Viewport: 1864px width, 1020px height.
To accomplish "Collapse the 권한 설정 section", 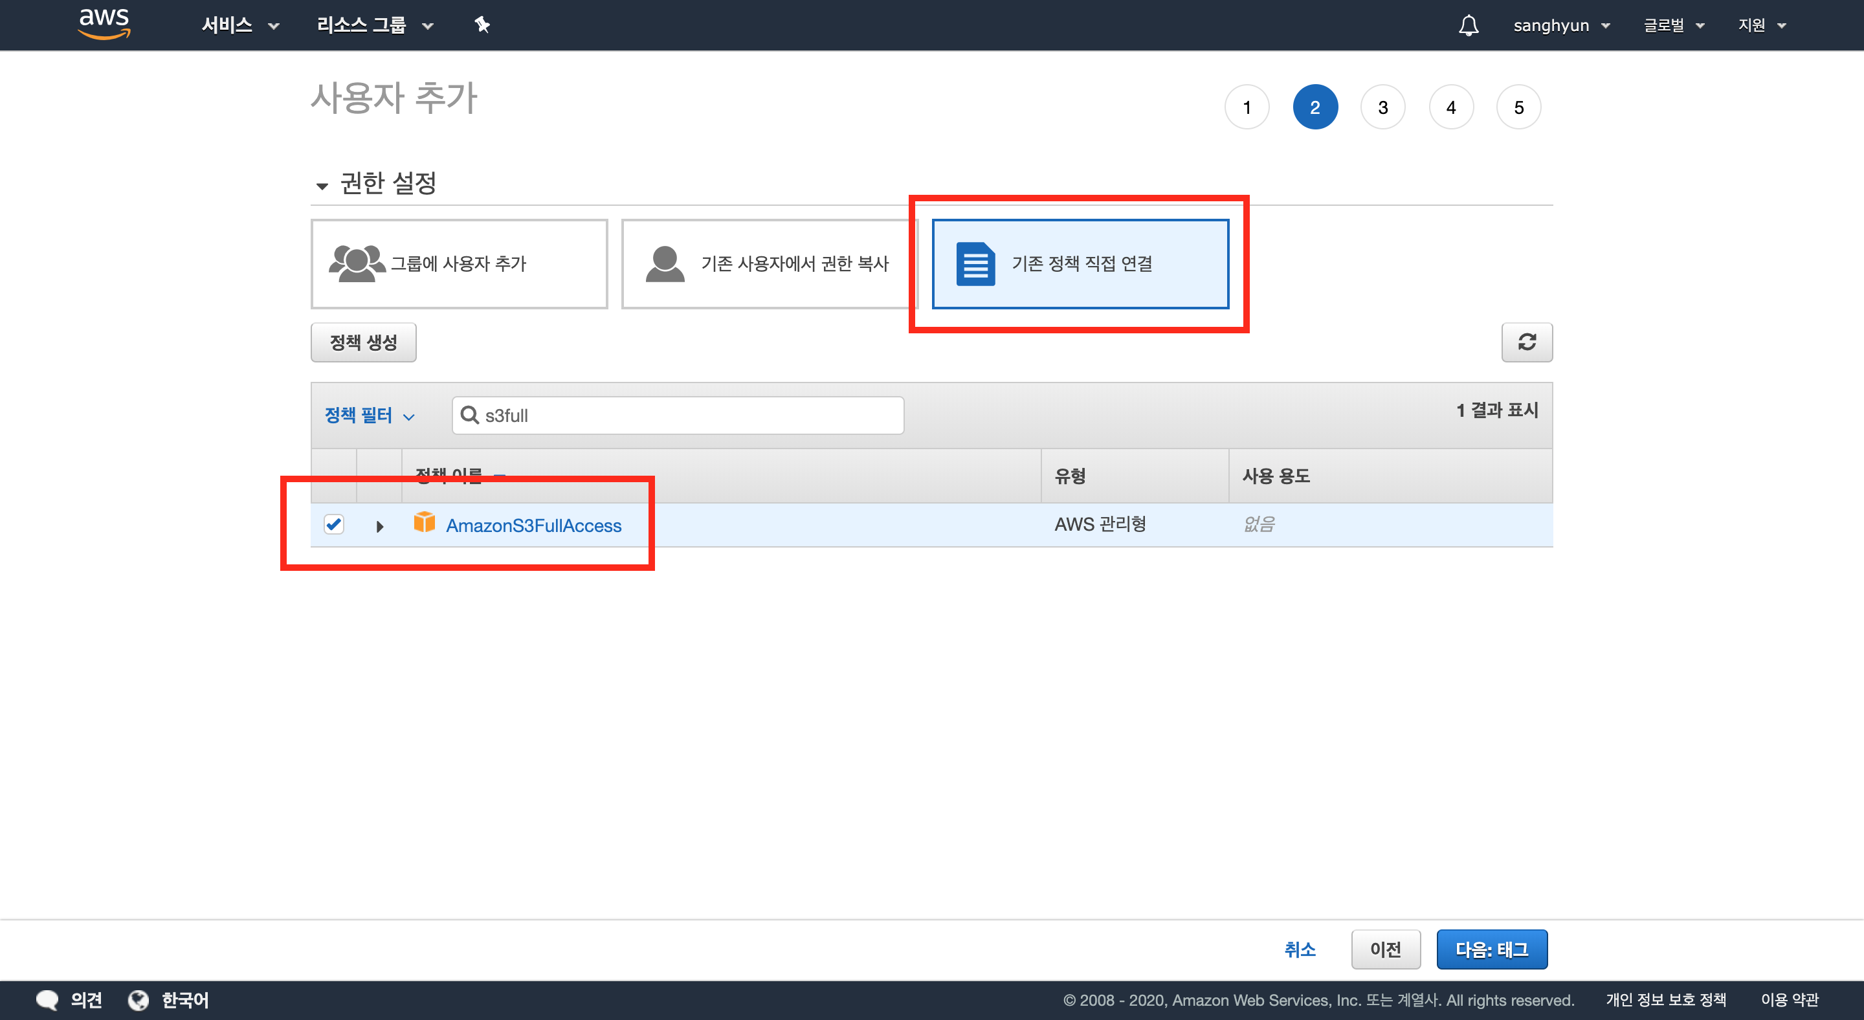I will [322, 186].
